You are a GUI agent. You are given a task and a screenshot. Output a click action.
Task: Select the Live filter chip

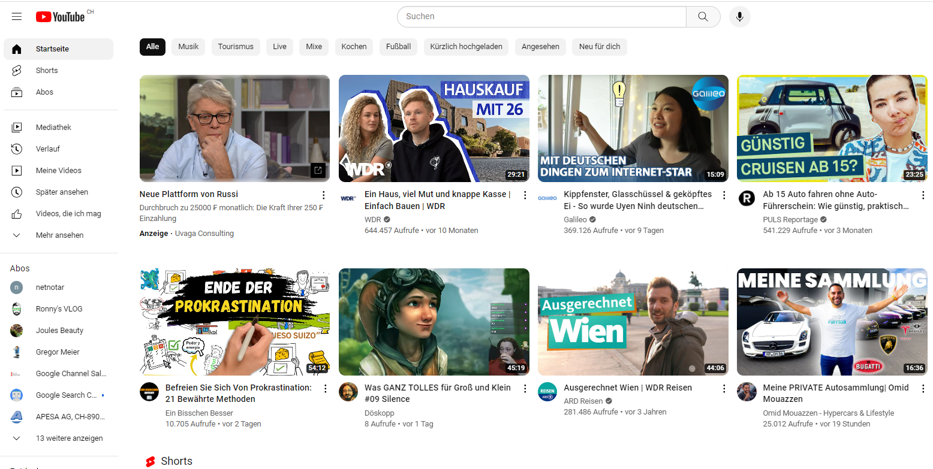pyautogui.click(x=279, y=47)
